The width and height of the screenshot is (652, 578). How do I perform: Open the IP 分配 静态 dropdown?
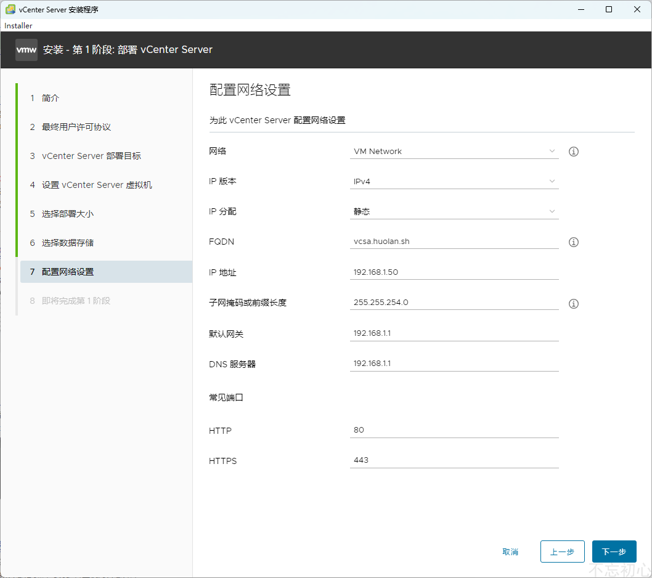[454, 211]
